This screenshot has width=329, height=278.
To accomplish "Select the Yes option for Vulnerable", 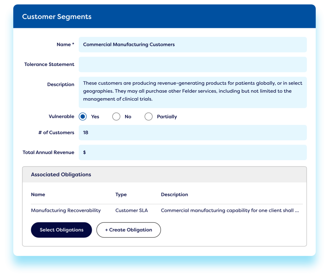I will tap(83, 117).
